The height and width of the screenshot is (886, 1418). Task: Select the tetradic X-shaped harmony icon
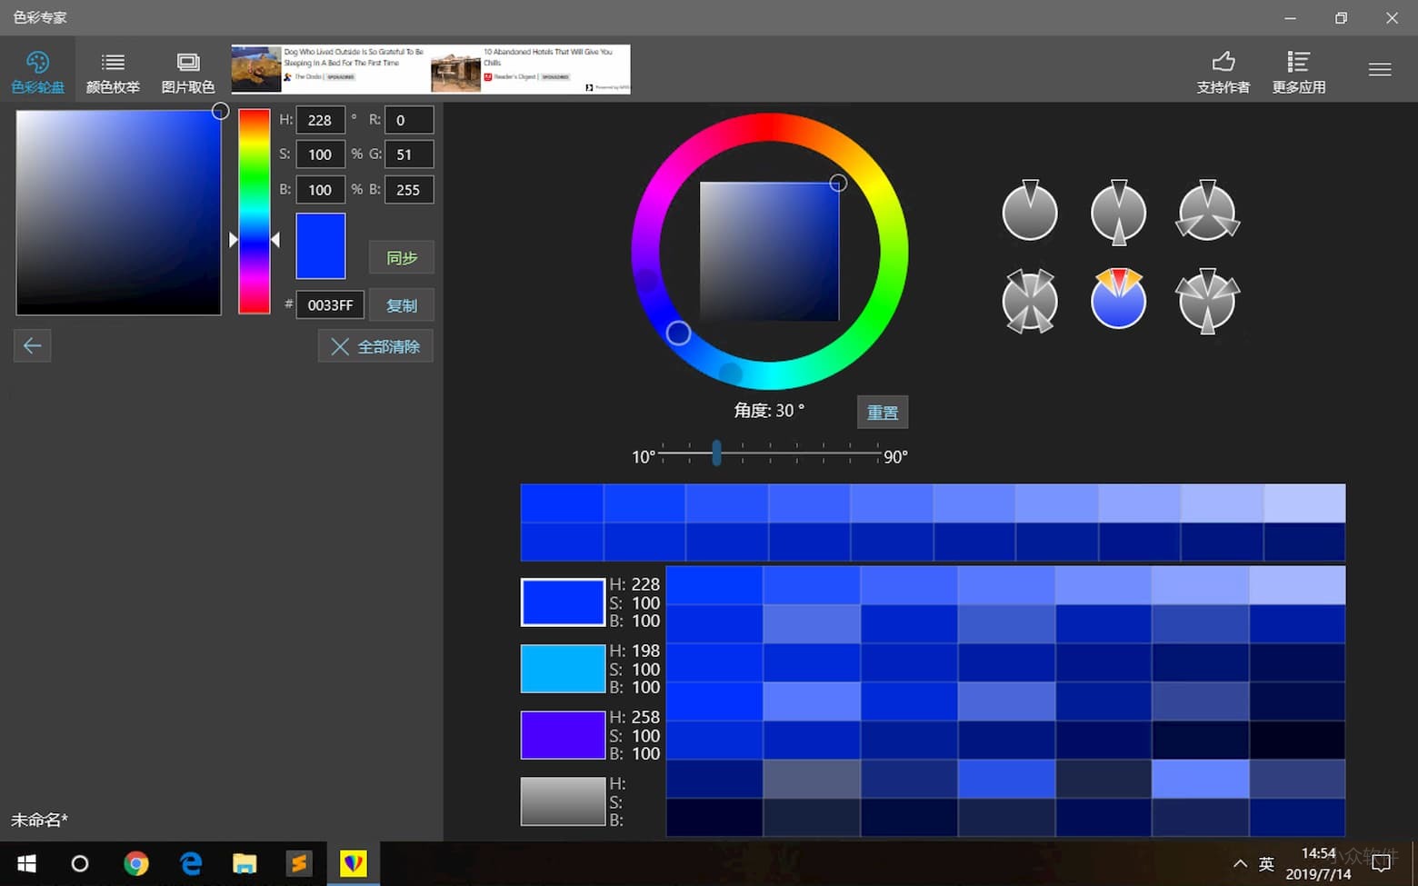1029,301
